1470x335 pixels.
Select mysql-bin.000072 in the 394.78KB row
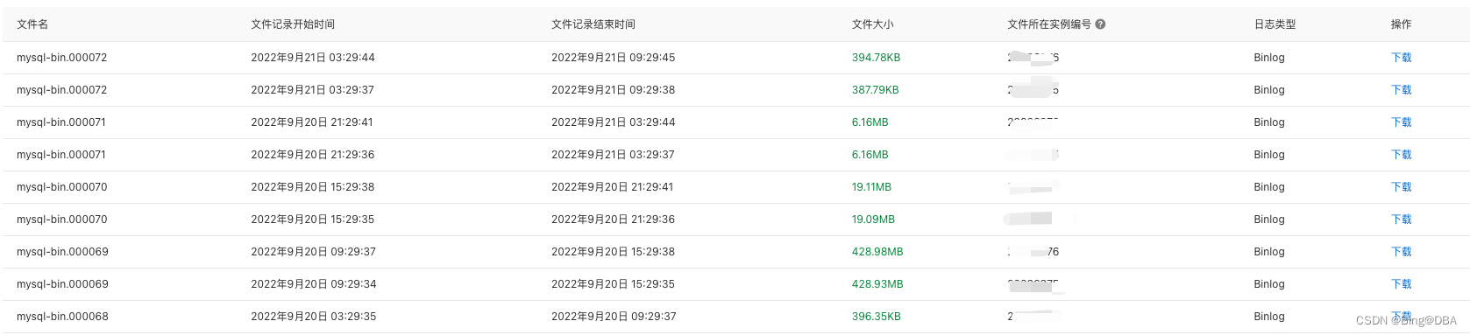[x=61, y=58]
